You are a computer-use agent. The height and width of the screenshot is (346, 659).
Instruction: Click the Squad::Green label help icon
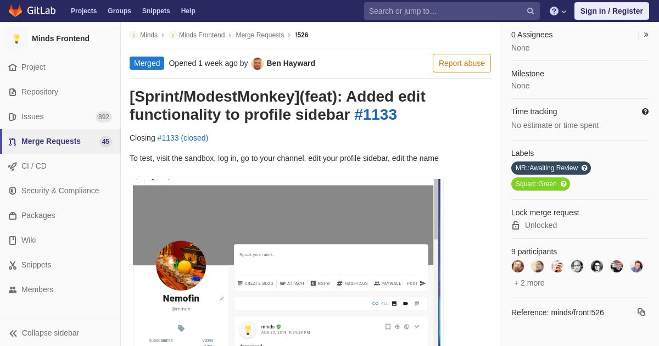[x=563, y=184]
